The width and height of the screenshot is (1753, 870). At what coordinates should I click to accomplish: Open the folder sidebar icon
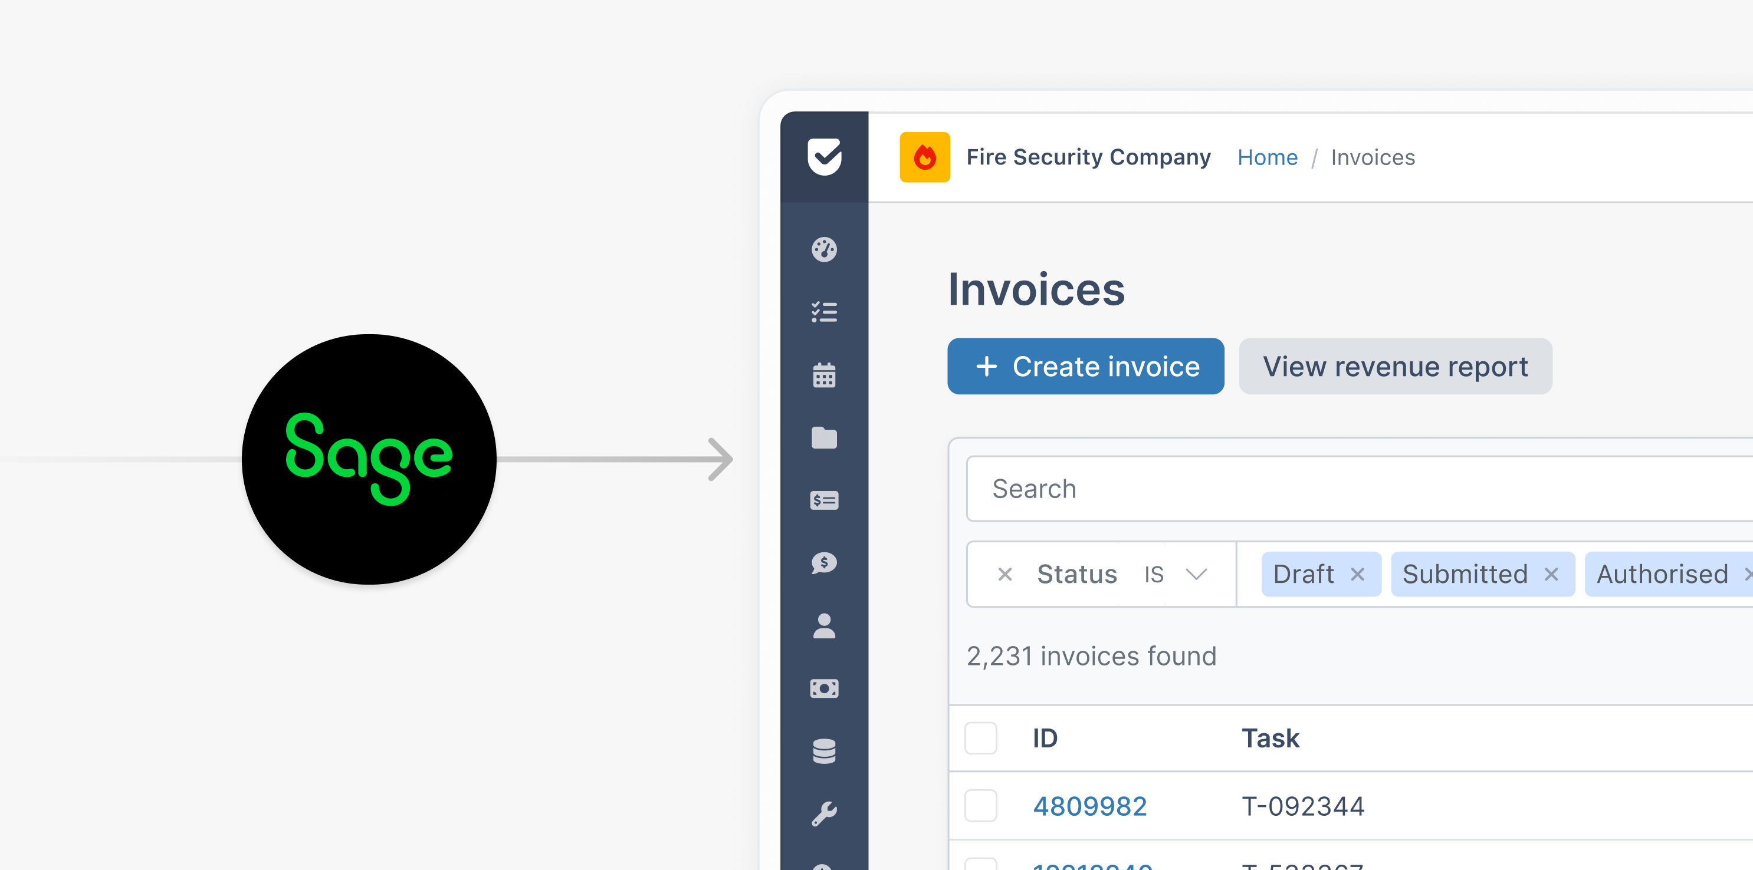click(824, 438)
